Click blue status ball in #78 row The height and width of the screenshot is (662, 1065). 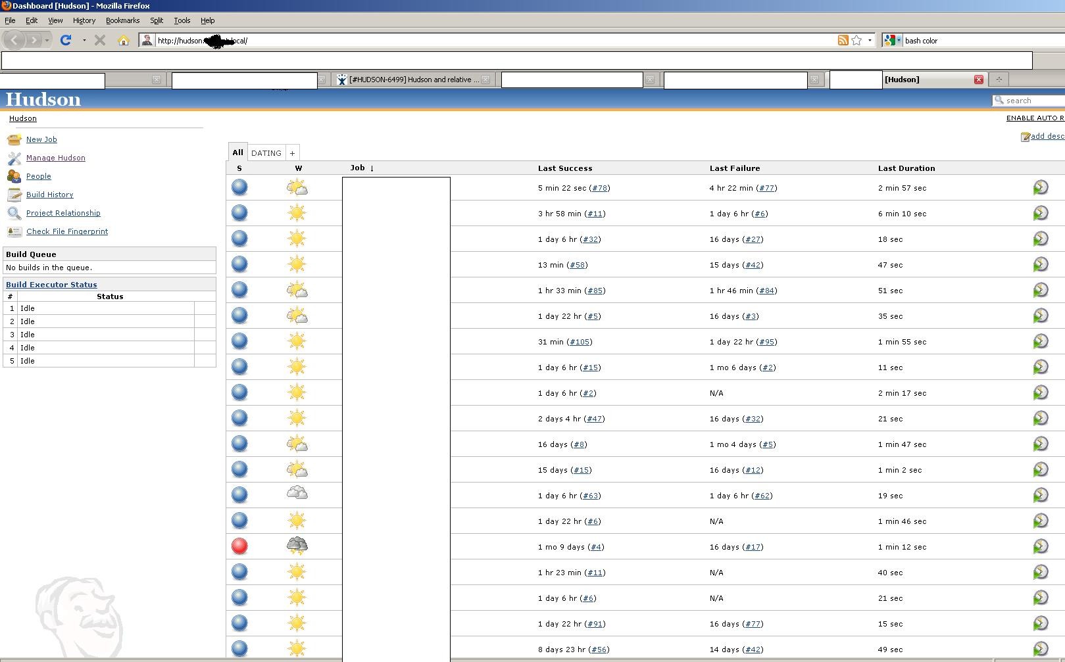point(239,187)
